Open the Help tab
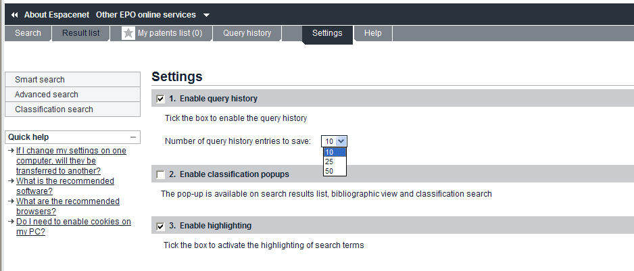This screenshot has height=271, width=634. (x=373, y=33)
